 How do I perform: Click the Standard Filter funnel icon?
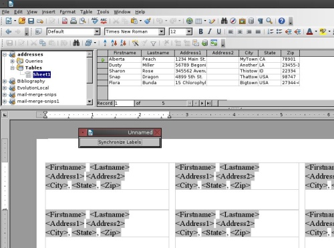coord(153,43)
